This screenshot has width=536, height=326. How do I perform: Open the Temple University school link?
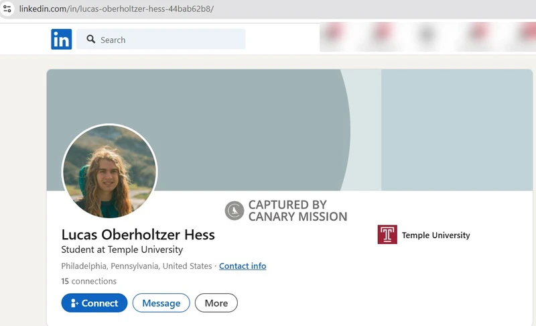[x=436, y=235]
